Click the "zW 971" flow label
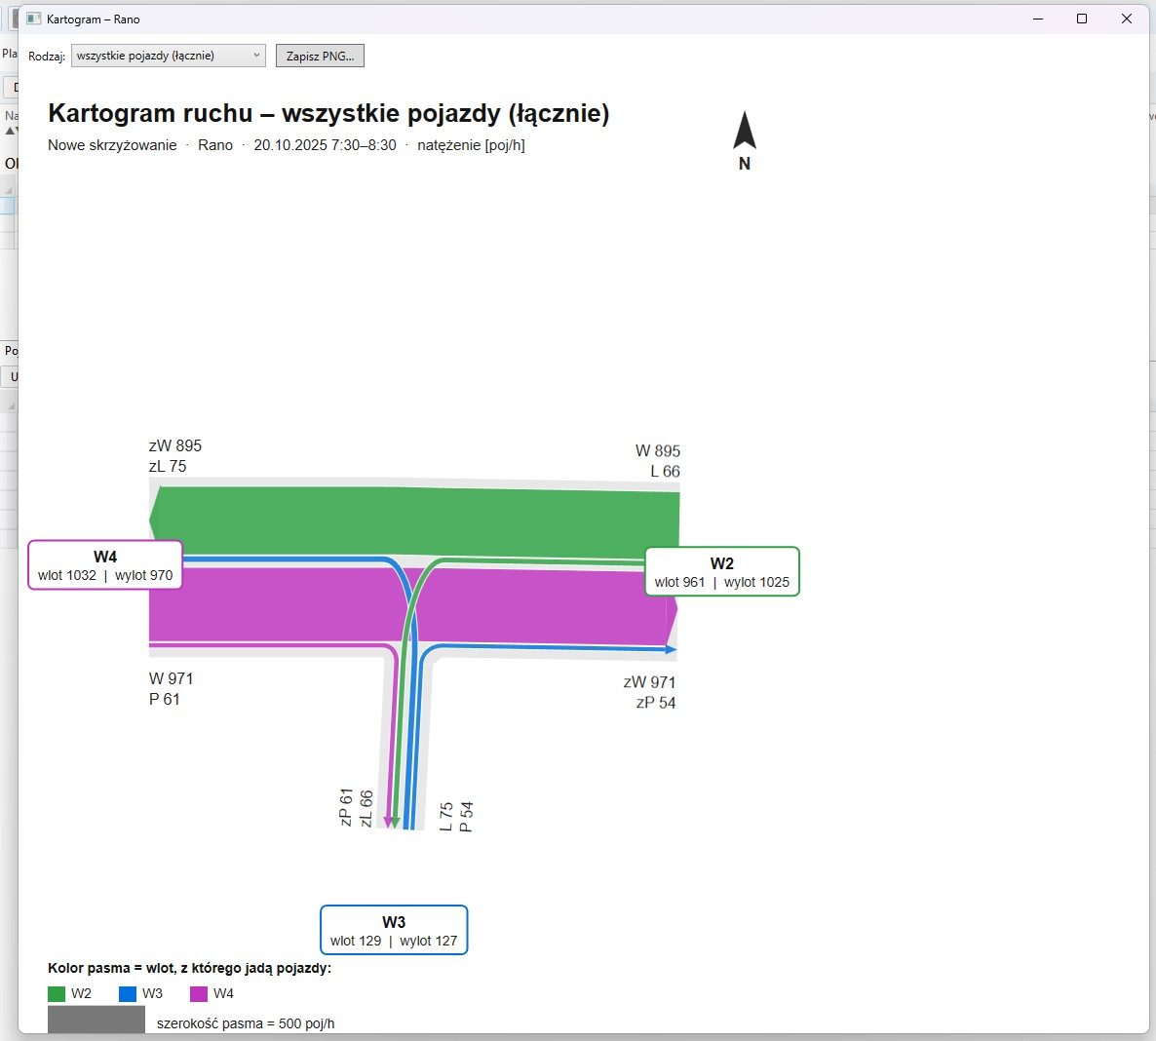This screenshot has width=1156, height=1041. point(649,682)
